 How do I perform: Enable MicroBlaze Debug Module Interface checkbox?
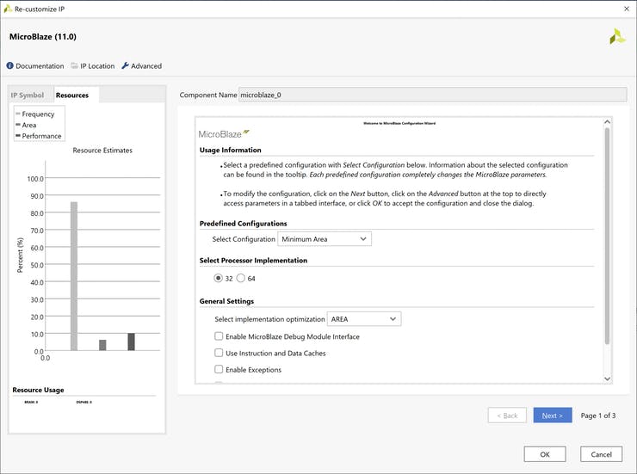point(219,336)
